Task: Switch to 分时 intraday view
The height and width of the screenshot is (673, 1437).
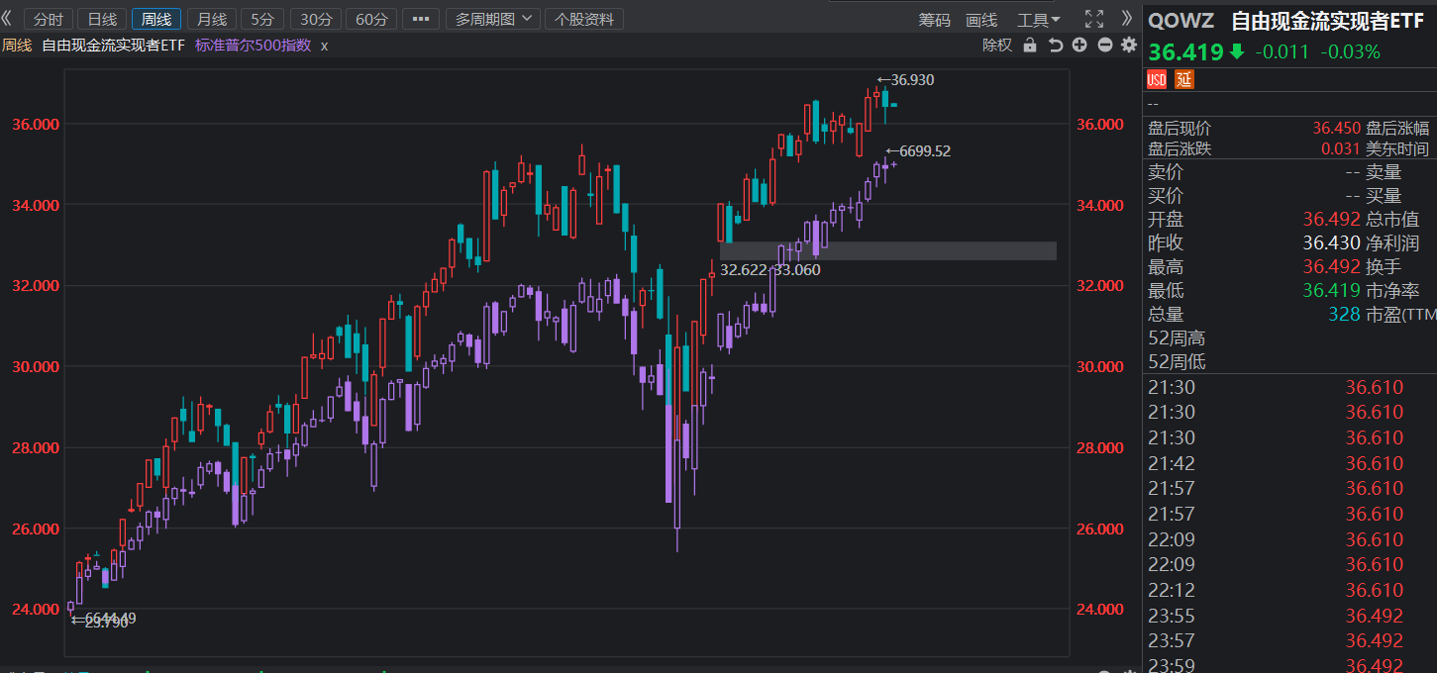Action: coord(48,19)
